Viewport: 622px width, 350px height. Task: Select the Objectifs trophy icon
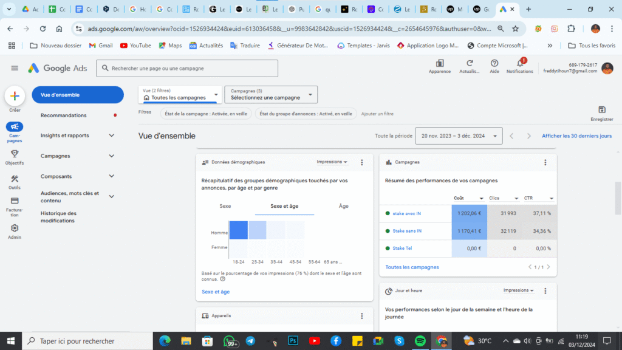click(x=14, y=153)
